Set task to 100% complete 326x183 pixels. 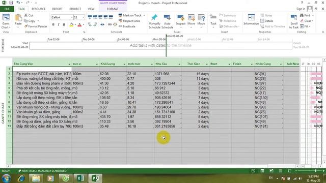click(x=111, y=17)
